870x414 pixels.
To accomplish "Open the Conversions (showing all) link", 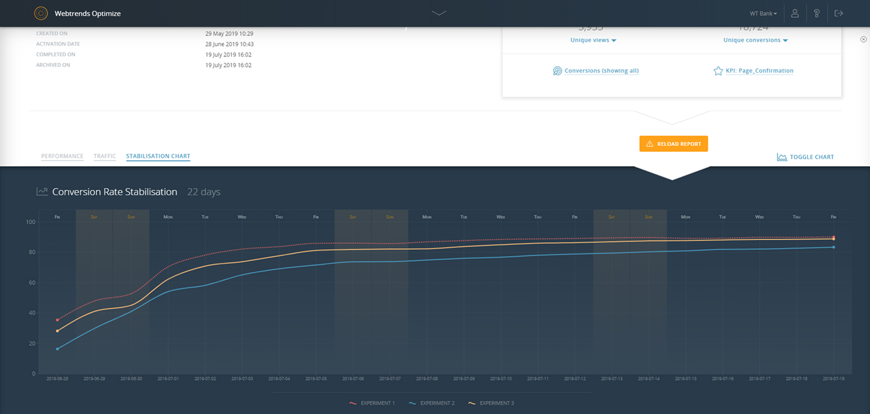I will point(601,70).
